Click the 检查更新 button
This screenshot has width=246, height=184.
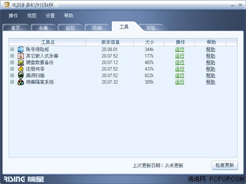click(225, 165)
